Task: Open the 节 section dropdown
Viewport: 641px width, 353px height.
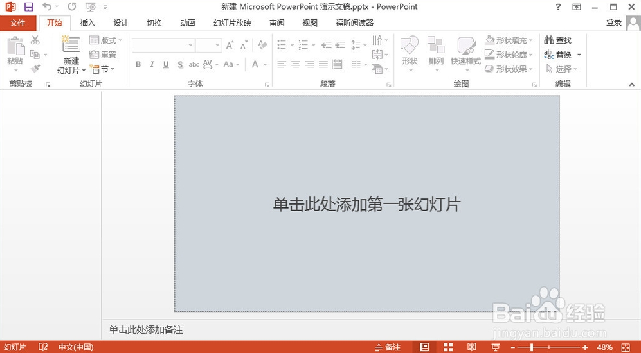Action: 102,69
